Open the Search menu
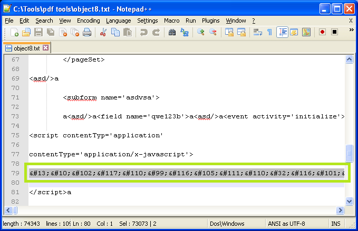 tap(44, 21)
